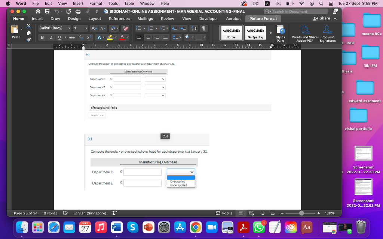This screenshot has width=383, height=239.
Task: Open the line spacing dropdown
Action: pos(175,37)
